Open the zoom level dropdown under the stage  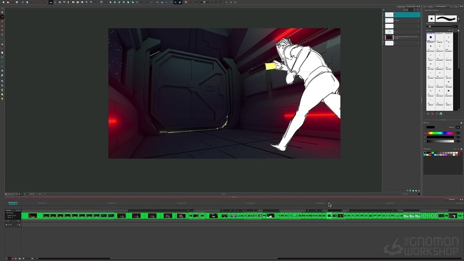(x=41, y=194)
